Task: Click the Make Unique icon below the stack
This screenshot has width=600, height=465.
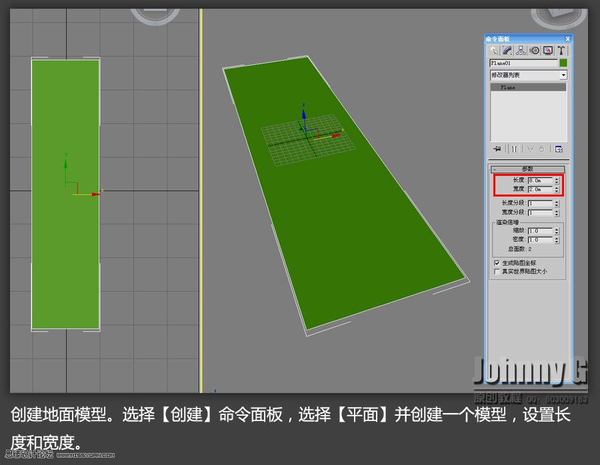Action: point(529,149)
